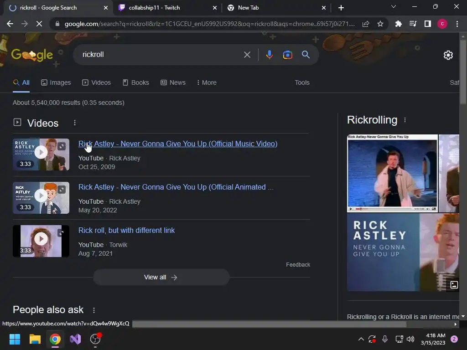Click inside the rickroll search box
This screenshot has height=350, width=467.
pos(161,55)
